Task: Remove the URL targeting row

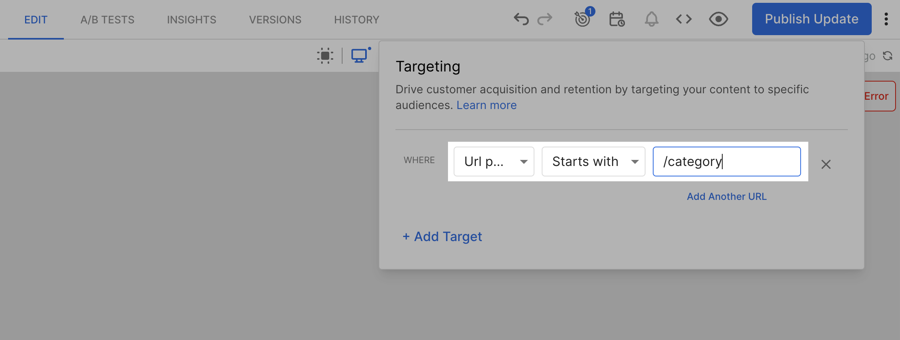Action: 826,164
